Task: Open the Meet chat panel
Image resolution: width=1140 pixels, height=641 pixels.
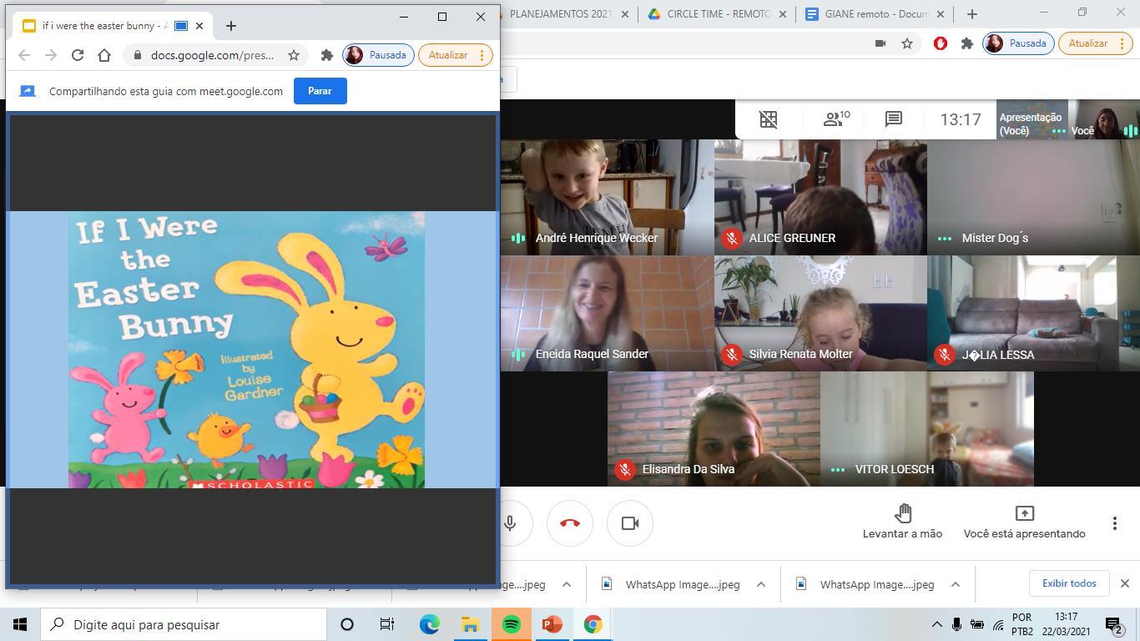Action: pos(894,119)
